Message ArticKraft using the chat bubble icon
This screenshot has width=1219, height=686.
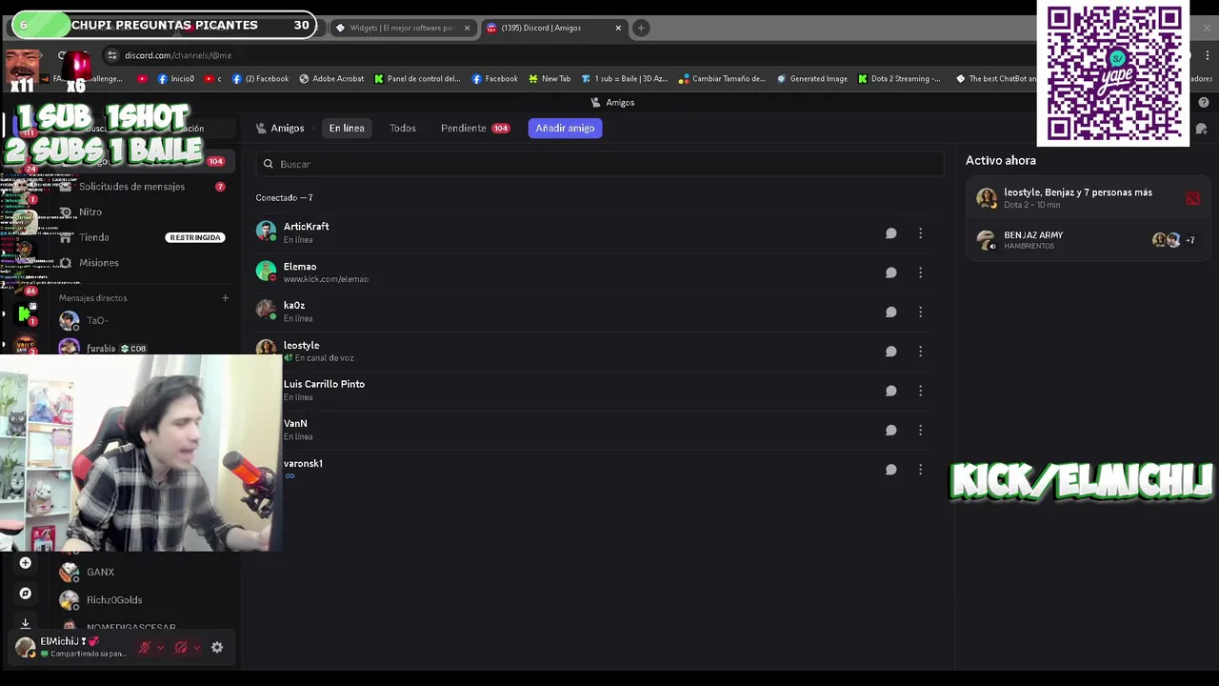[x=890, y=233]
